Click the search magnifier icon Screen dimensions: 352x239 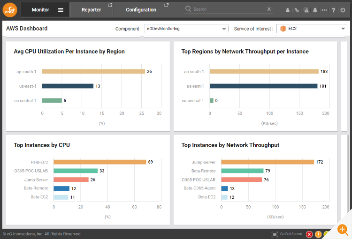(188, 9)
